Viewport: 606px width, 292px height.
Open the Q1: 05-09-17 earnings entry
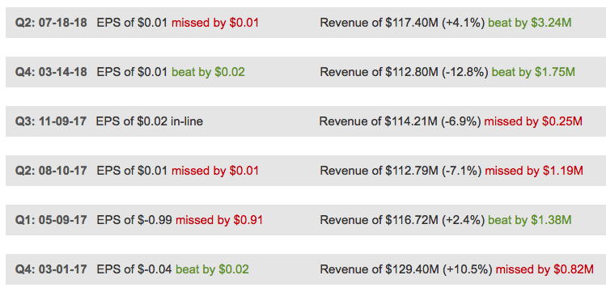tap(306, 220)
